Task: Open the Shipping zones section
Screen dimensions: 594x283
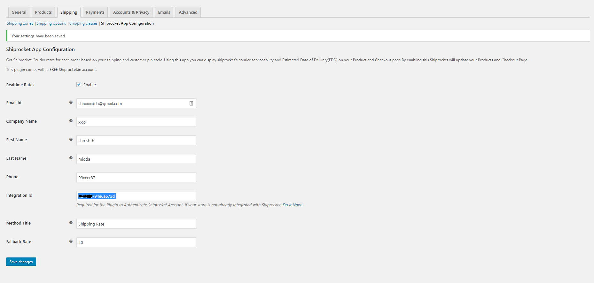Action: click(20, 23)
